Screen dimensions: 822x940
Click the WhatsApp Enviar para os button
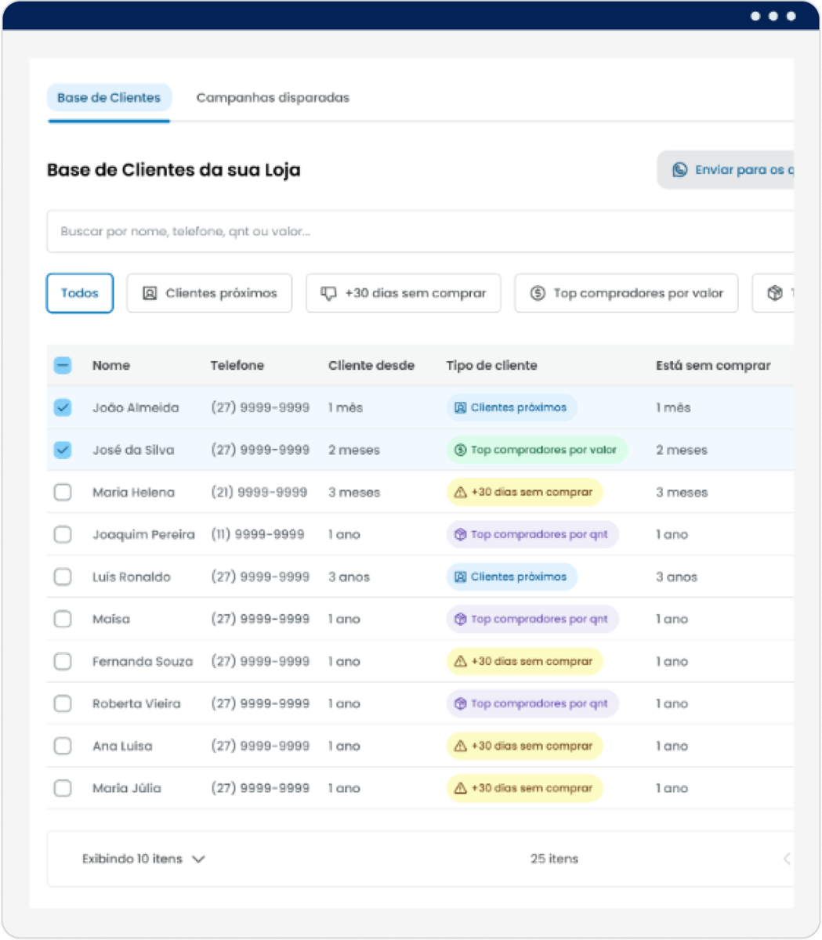pyautogui.click(x=726, y=170)
